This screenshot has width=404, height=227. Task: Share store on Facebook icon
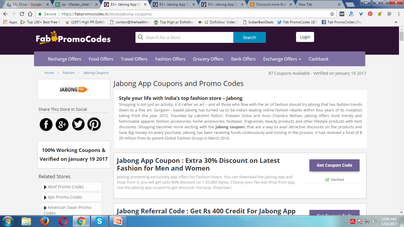tap(46, 124)
